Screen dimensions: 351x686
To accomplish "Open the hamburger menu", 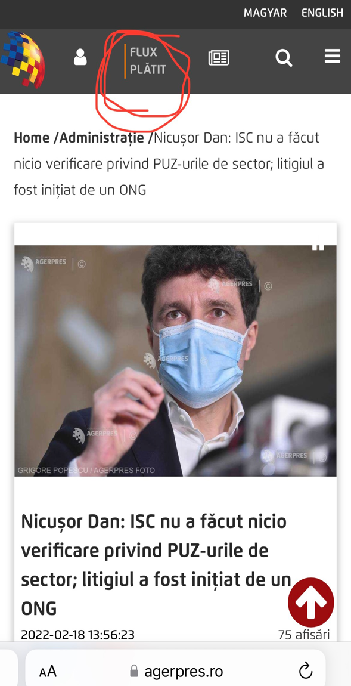I will [333, 57].
